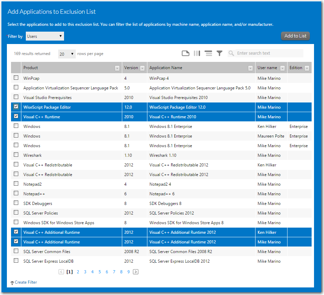Screen dimensions: 324x295
Task: Click the '169 results returned' text
Action: click(32, 54)
